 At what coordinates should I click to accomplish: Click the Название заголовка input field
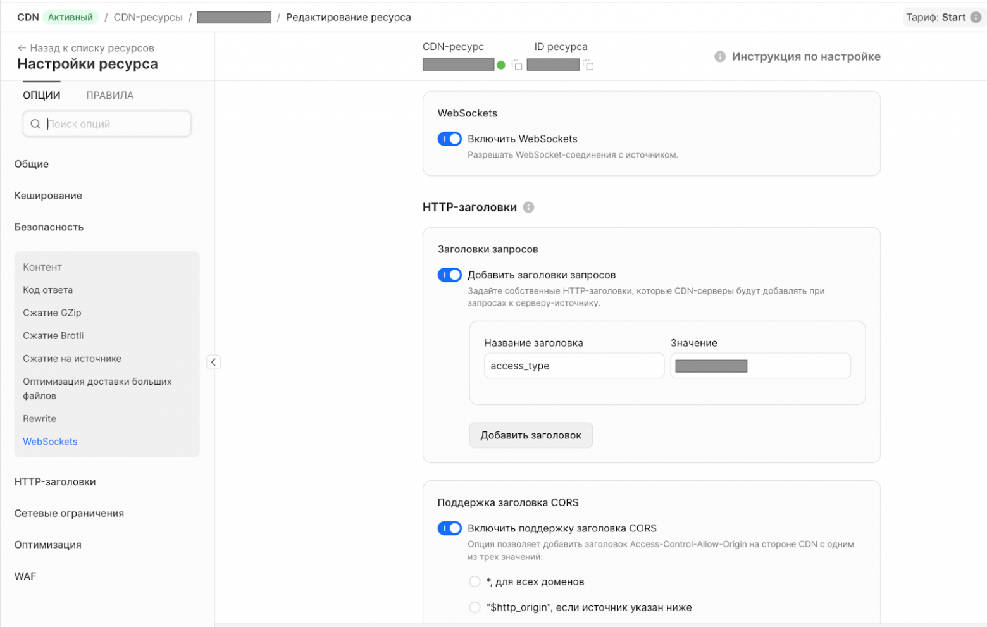[x=573, y=366]
